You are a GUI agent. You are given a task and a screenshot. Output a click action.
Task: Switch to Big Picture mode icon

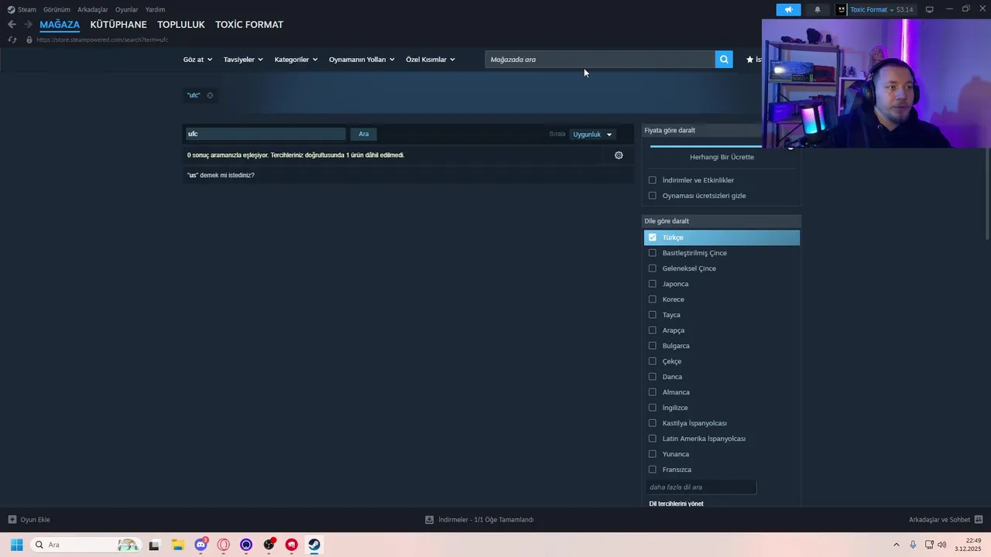point(929,9)
